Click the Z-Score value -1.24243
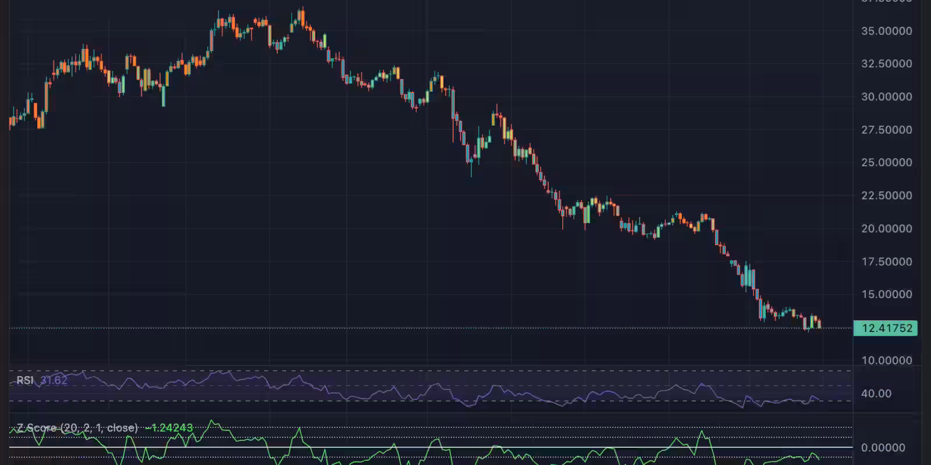Viewport: 931px width, 465px height. click(169, 428)
